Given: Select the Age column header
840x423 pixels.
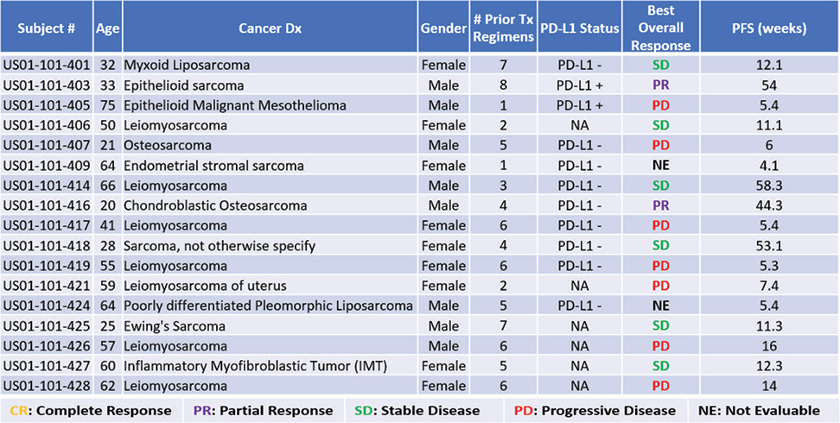Looking at the screenshot, I should [x=109, y=28].
